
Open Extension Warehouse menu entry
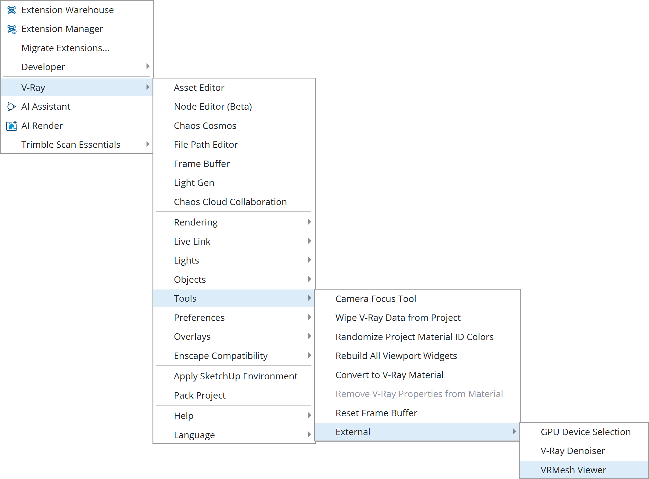77,10
